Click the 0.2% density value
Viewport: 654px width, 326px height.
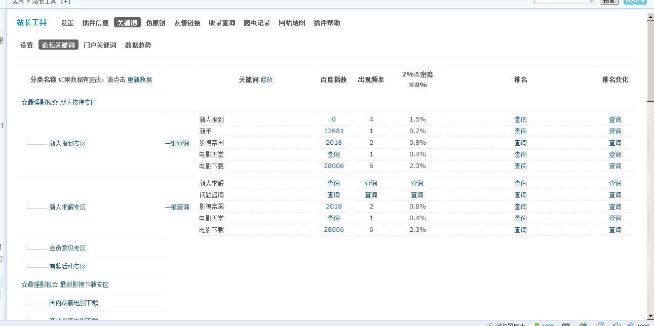pos(417,131)
